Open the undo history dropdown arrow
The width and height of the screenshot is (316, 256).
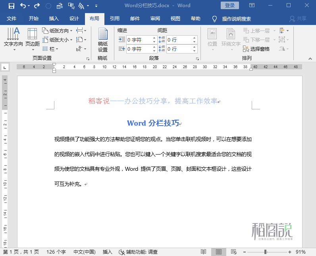(x=29, y=6)
